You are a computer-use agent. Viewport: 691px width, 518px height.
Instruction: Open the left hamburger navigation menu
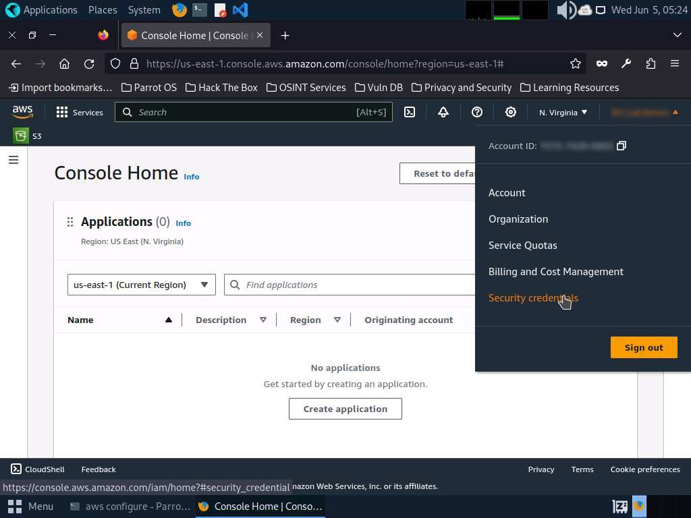point(13,160)
